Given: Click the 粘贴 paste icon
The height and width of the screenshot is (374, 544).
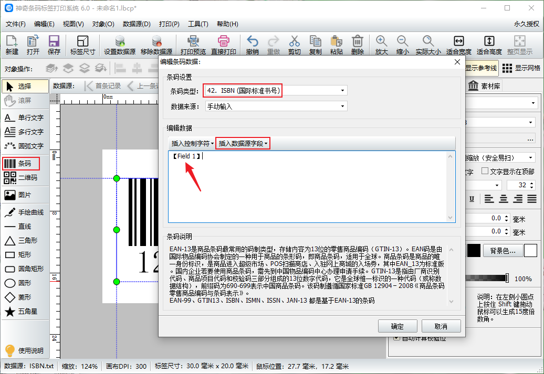Looking at the screenshot, I should tap(336, 45).
